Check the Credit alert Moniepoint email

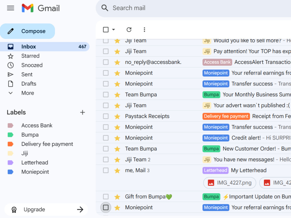pos(106,138)
